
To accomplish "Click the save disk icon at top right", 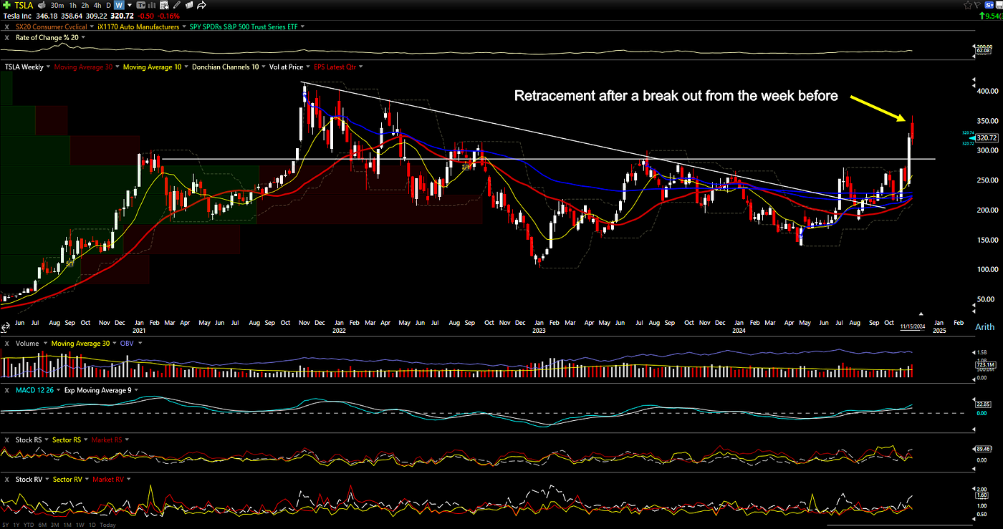I will point(999,5).
